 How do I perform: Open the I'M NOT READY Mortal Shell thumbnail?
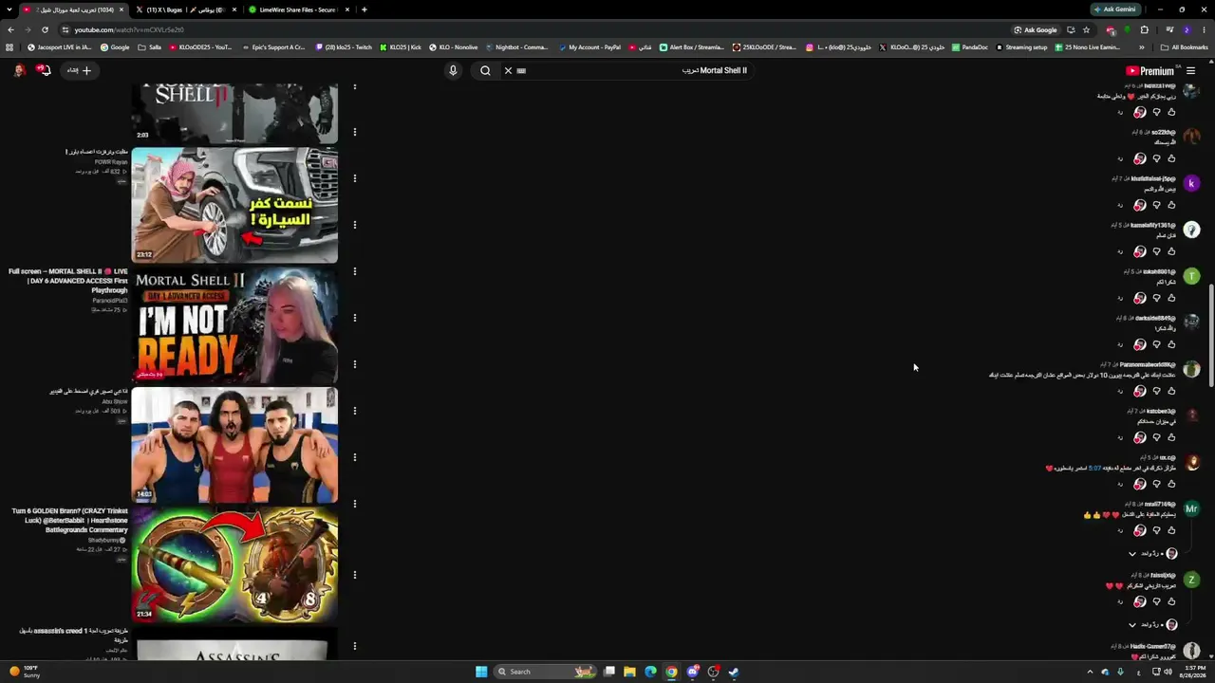(234, 325)
